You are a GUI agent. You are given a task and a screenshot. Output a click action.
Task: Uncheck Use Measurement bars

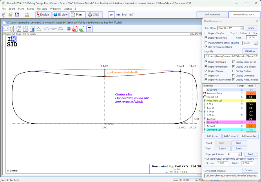click(206, 47)
